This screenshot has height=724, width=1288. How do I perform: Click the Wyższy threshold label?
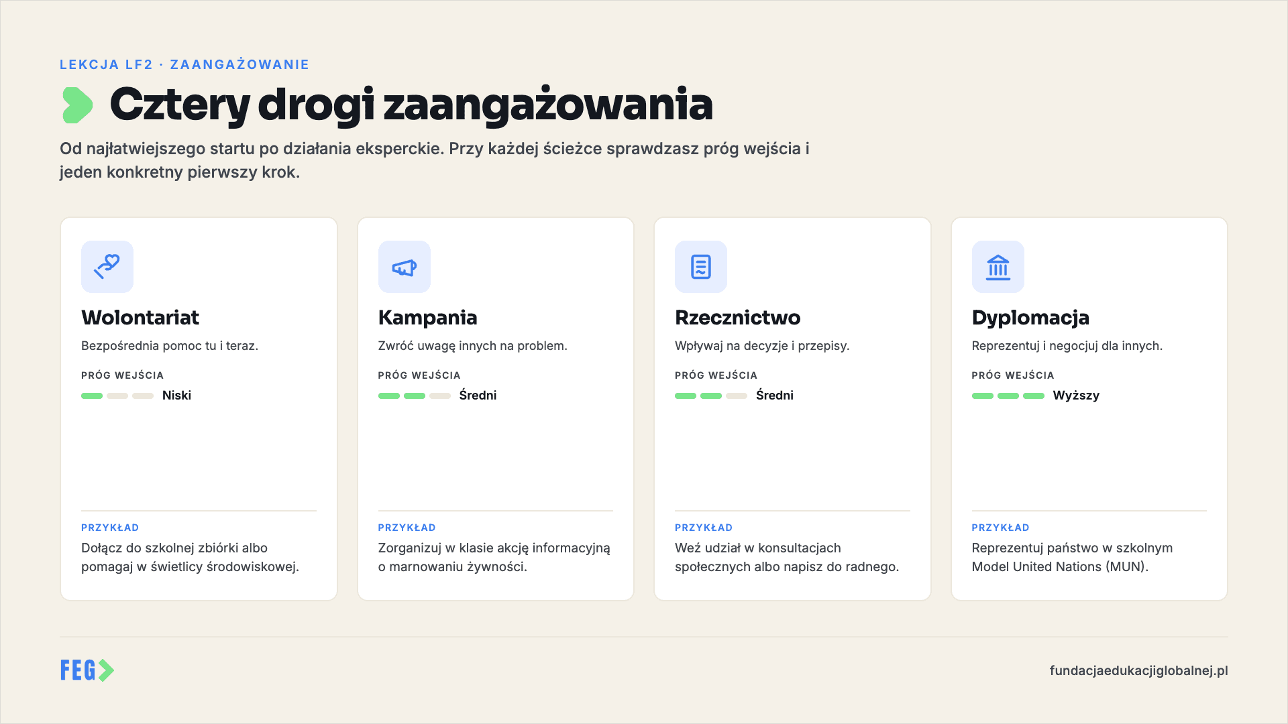pyautogui.click(x=1076, y=396)
